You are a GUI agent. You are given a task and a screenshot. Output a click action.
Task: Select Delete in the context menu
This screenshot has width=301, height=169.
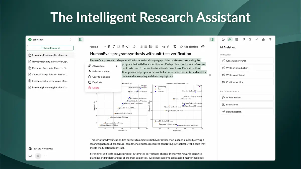pyautogui.click(x=96, y=88)
